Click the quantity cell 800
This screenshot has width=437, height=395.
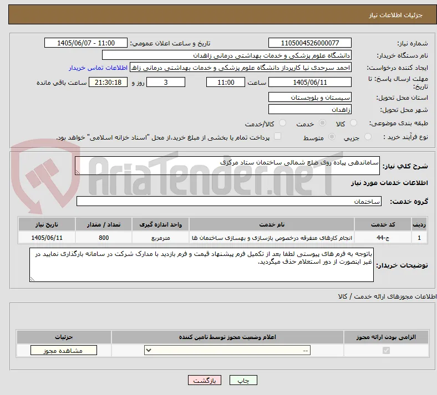[x=104, y=238]
